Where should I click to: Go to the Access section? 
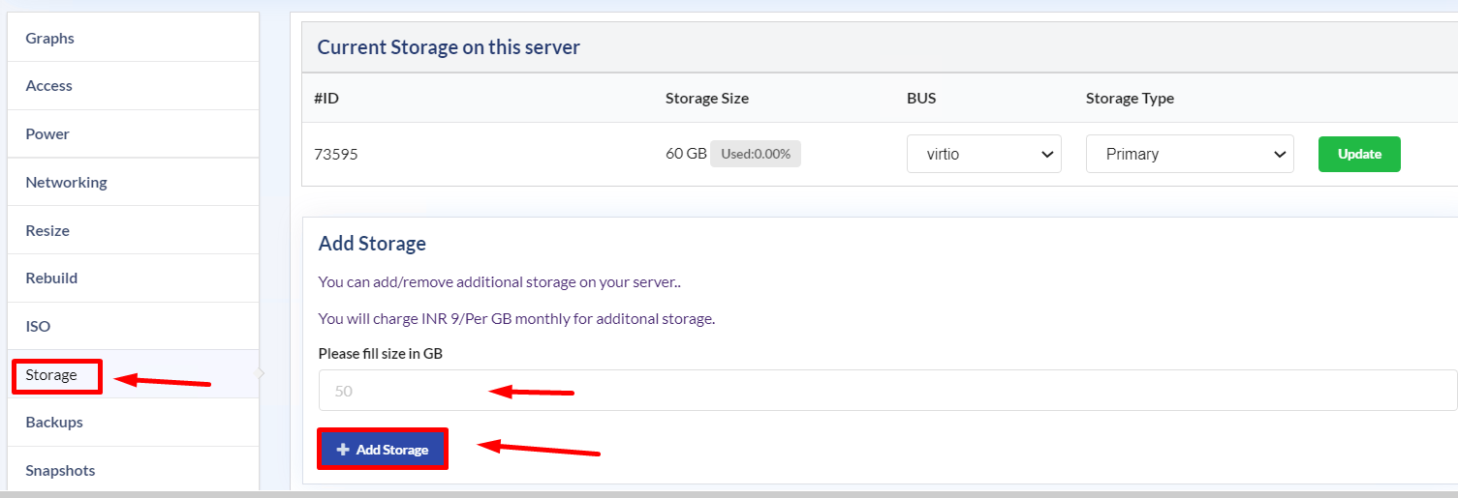[x=133, y=86]
